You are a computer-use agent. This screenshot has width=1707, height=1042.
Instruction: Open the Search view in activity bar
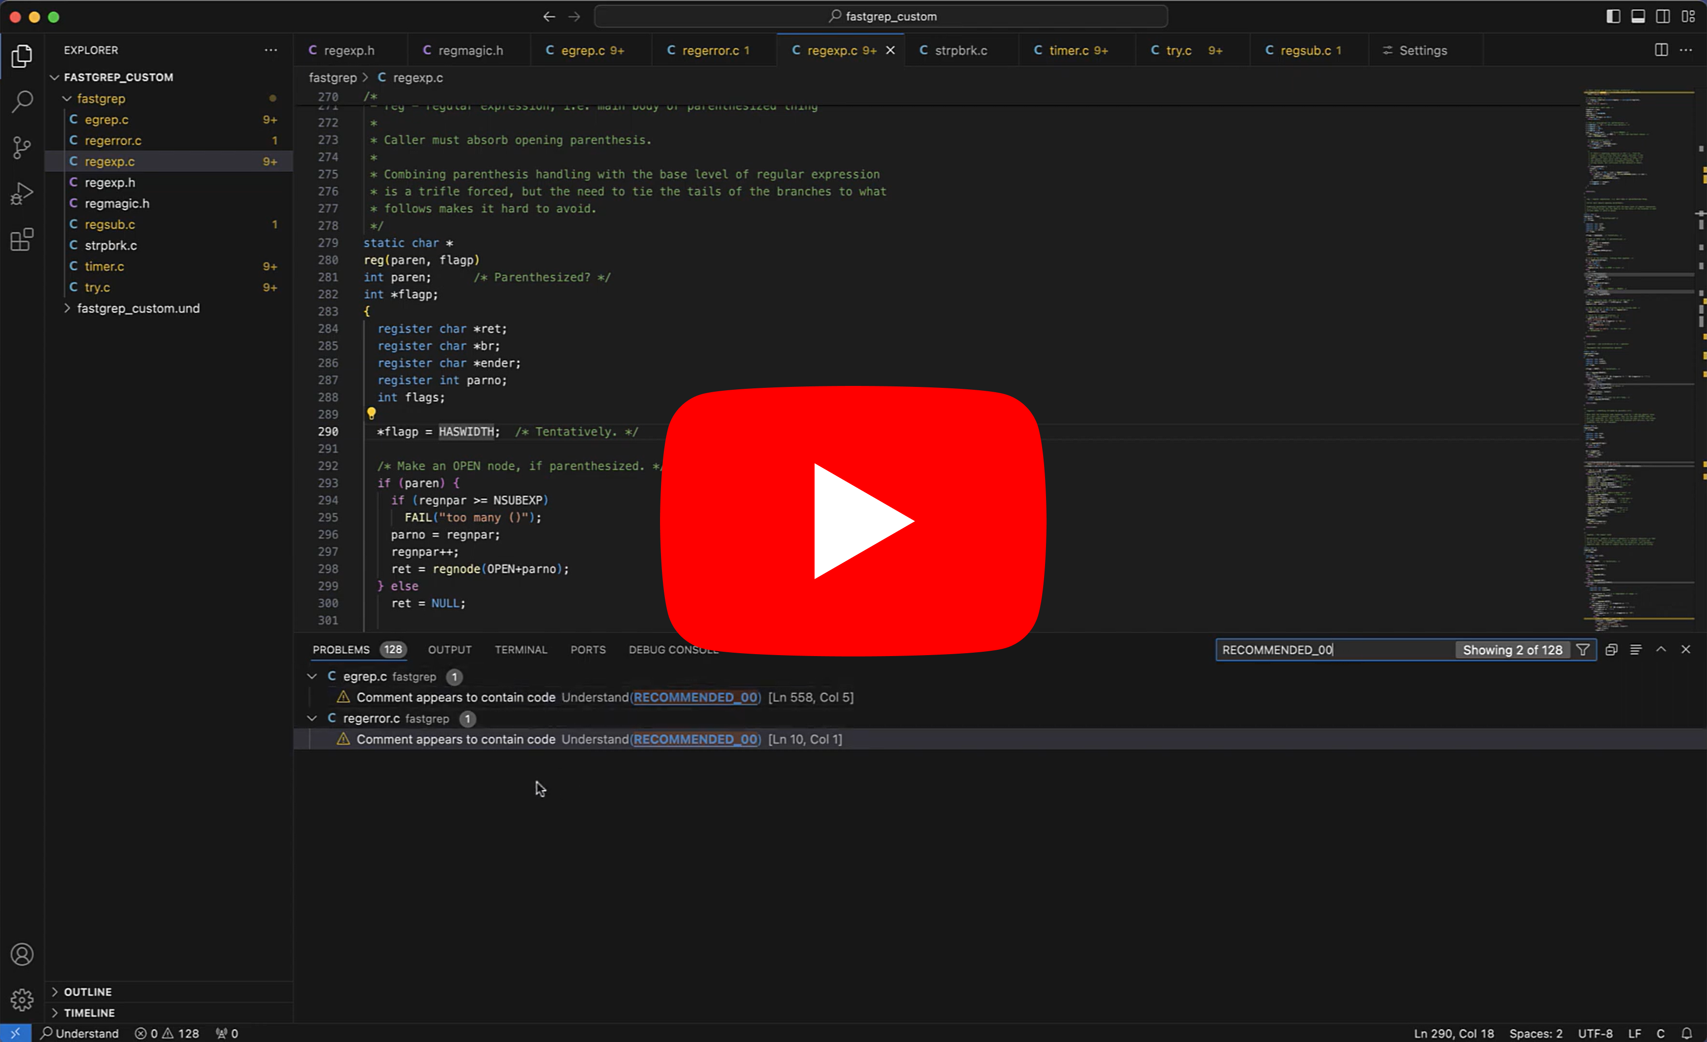22,101
